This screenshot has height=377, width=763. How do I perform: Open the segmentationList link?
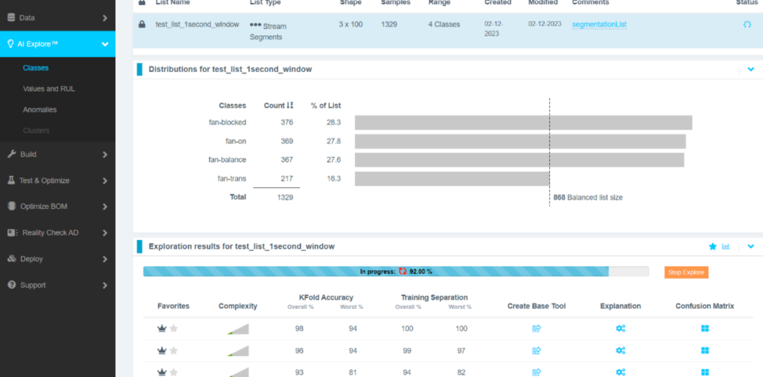599,24
